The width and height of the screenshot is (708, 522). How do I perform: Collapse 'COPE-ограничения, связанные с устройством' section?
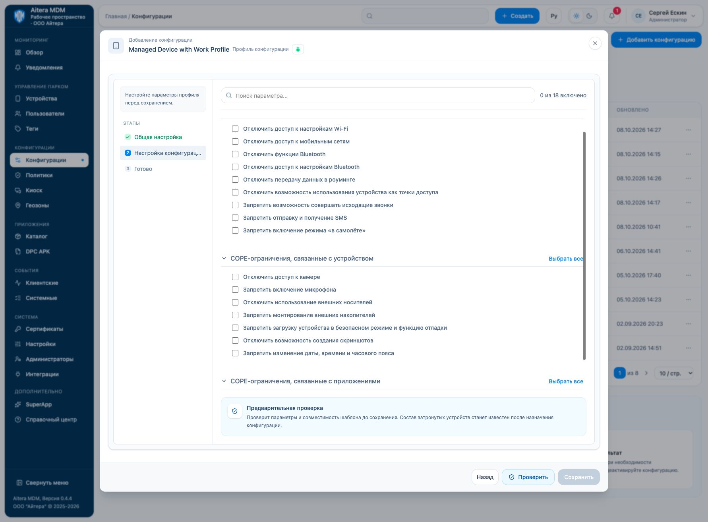(224, 258)
